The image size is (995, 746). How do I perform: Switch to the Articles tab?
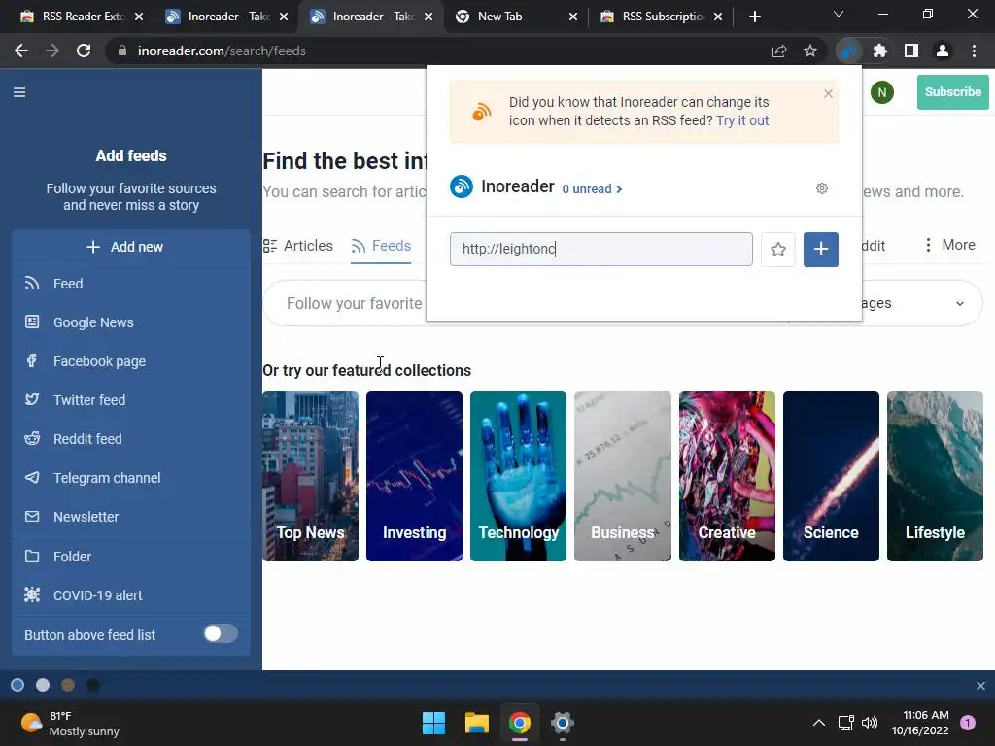(298, 246)
